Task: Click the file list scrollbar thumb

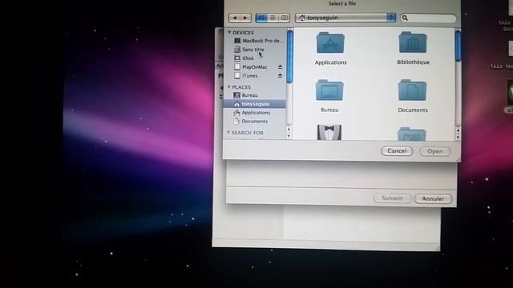Action: tap(458, 46)
